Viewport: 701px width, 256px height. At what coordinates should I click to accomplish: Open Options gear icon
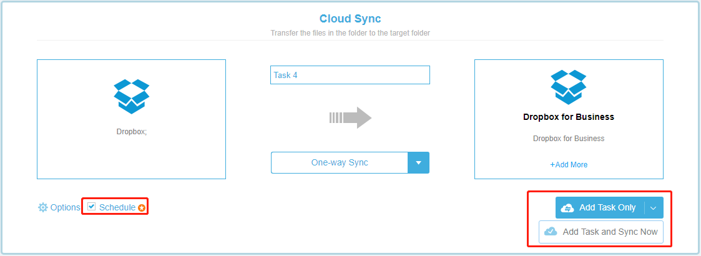[42, 207]
